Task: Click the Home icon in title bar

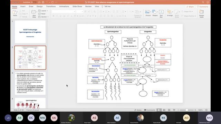Action: pos(39,2)
